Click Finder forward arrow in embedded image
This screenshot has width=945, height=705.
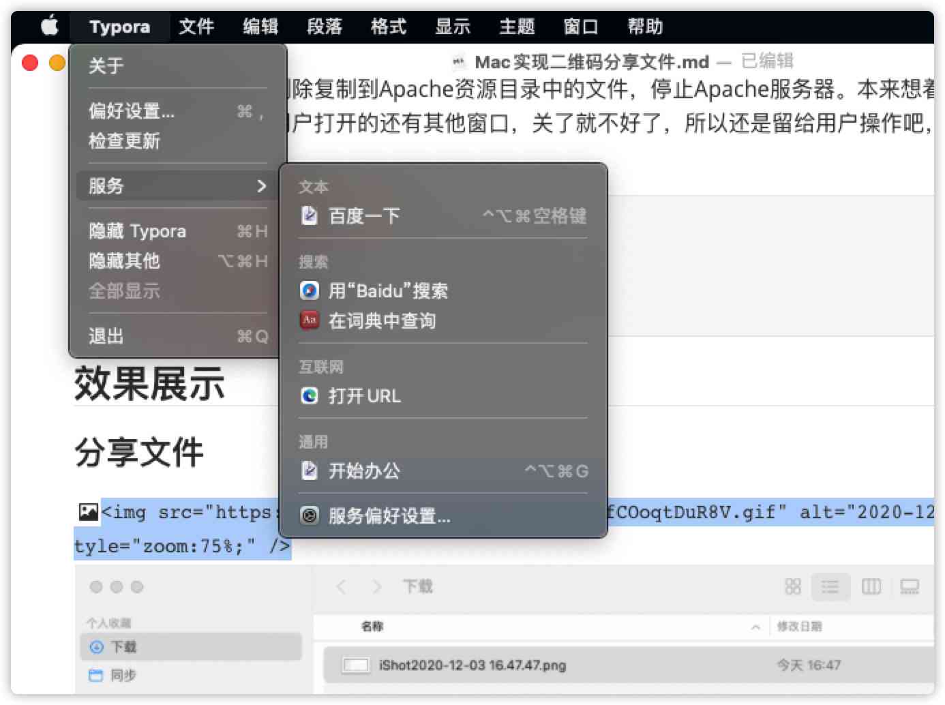pyautogui.click(x=376, y=586)
